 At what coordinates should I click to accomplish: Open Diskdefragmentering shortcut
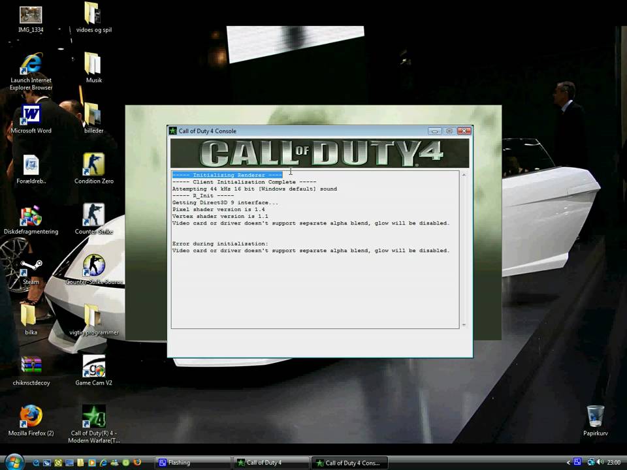coord(31,220)
